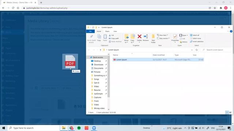The image size is (234, 131).
Task: Open the Windows Start menu
Action: point(4,128)
